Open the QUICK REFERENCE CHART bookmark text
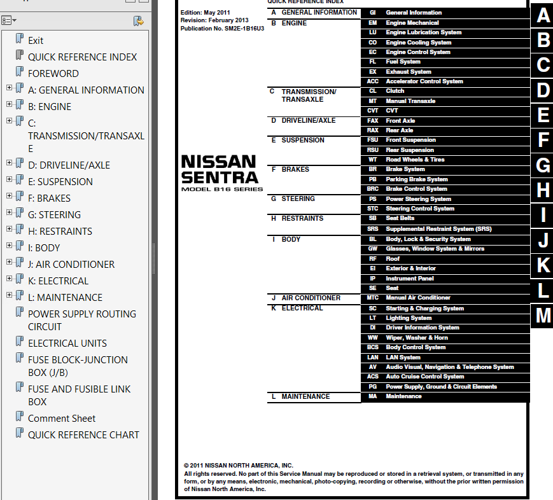 click(x=83, y=435)
